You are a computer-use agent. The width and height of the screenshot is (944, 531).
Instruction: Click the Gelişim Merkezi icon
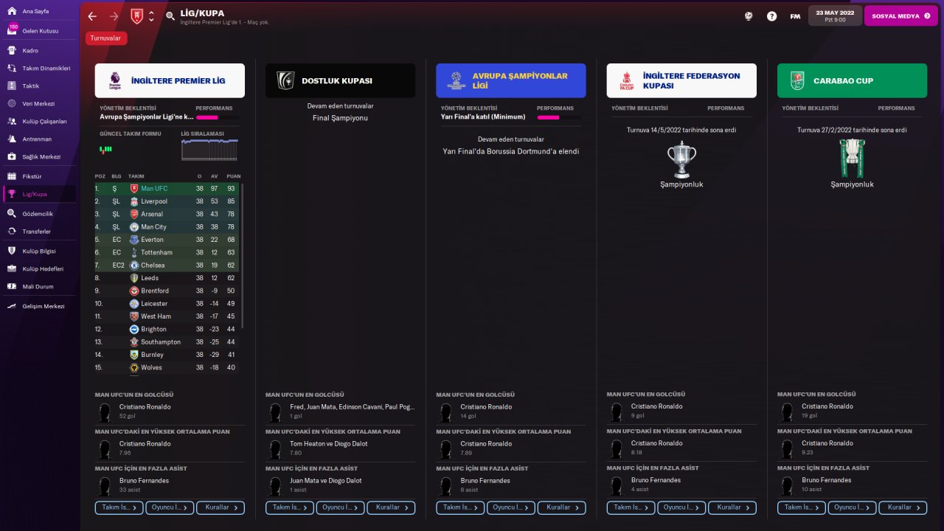(12, 306)
